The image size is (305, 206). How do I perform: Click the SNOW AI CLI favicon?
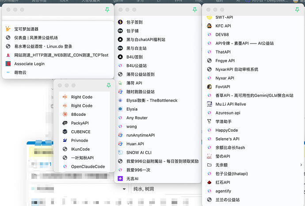click(x=120, y=153)
